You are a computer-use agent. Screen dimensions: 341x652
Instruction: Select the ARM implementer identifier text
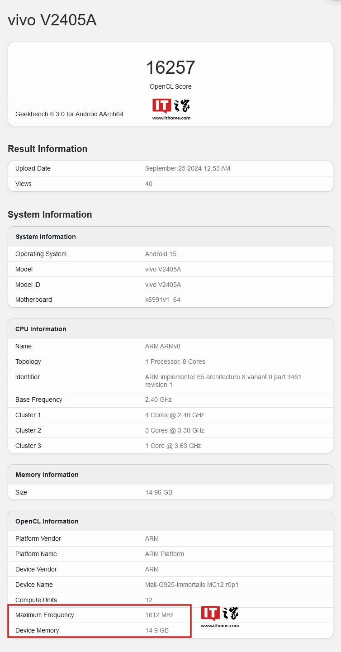(x=223, y=381)
